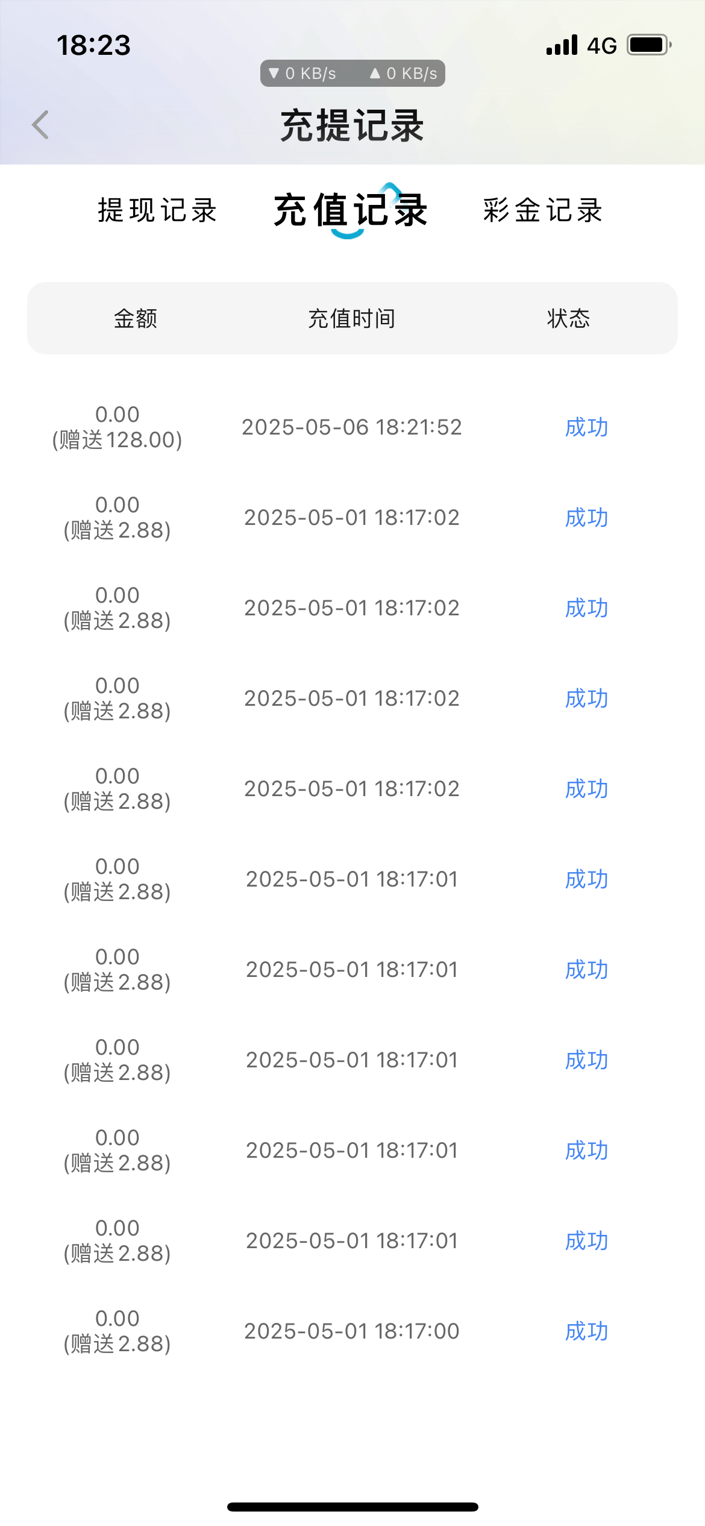Tap the 金额 column header

136,318
